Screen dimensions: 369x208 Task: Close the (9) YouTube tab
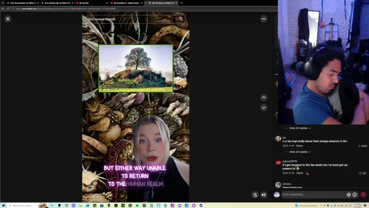tap(107, 3)
